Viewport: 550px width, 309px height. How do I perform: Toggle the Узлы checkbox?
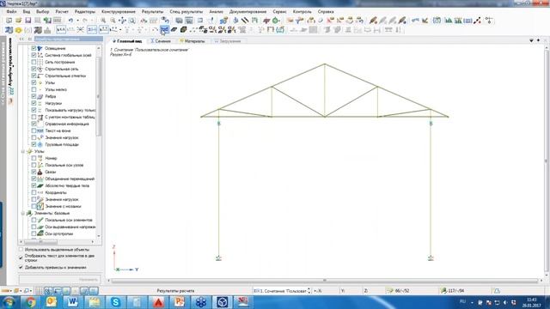34,82
